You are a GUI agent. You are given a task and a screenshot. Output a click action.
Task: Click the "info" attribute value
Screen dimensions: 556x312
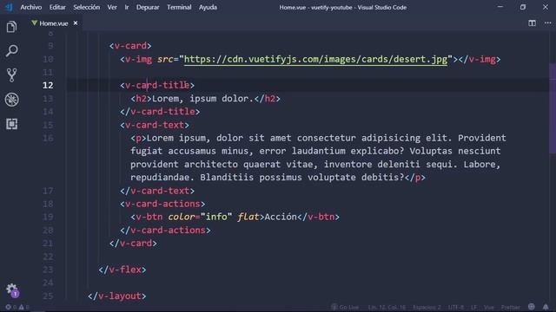[216, 217]
